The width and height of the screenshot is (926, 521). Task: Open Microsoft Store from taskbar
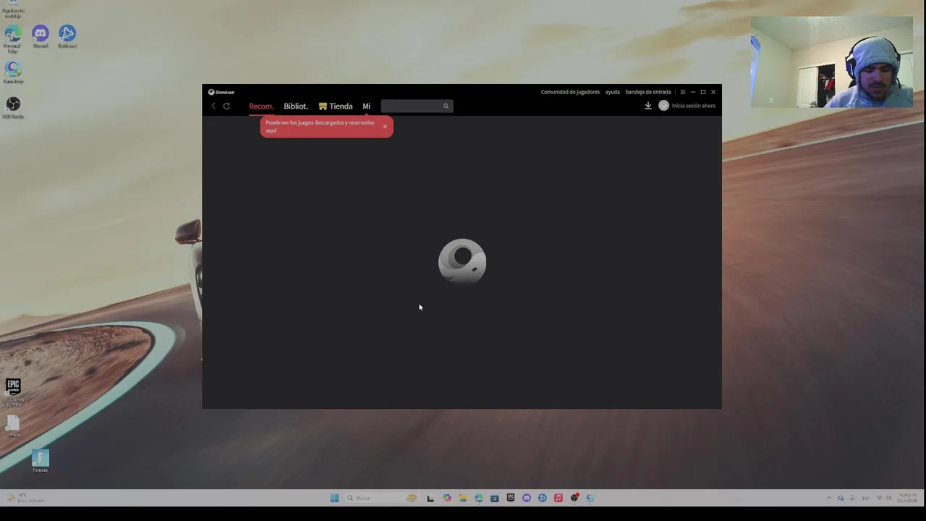(x=495, y=498)
